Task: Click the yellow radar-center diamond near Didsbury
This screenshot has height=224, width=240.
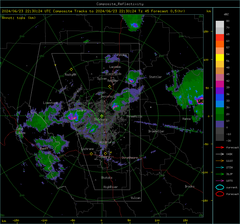Action: click(102, 116)
